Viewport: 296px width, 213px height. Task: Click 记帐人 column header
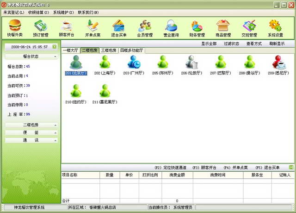[x=283, y=175]
